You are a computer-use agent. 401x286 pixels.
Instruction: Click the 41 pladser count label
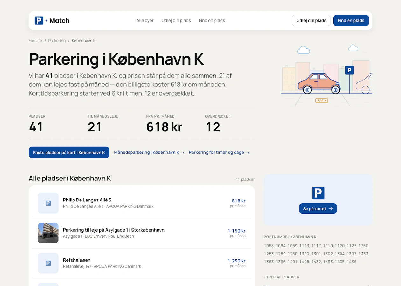click(x=245, y=179)
